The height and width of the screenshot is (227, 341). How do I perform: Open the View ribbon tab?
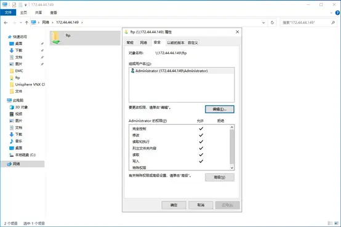(54, 12)
